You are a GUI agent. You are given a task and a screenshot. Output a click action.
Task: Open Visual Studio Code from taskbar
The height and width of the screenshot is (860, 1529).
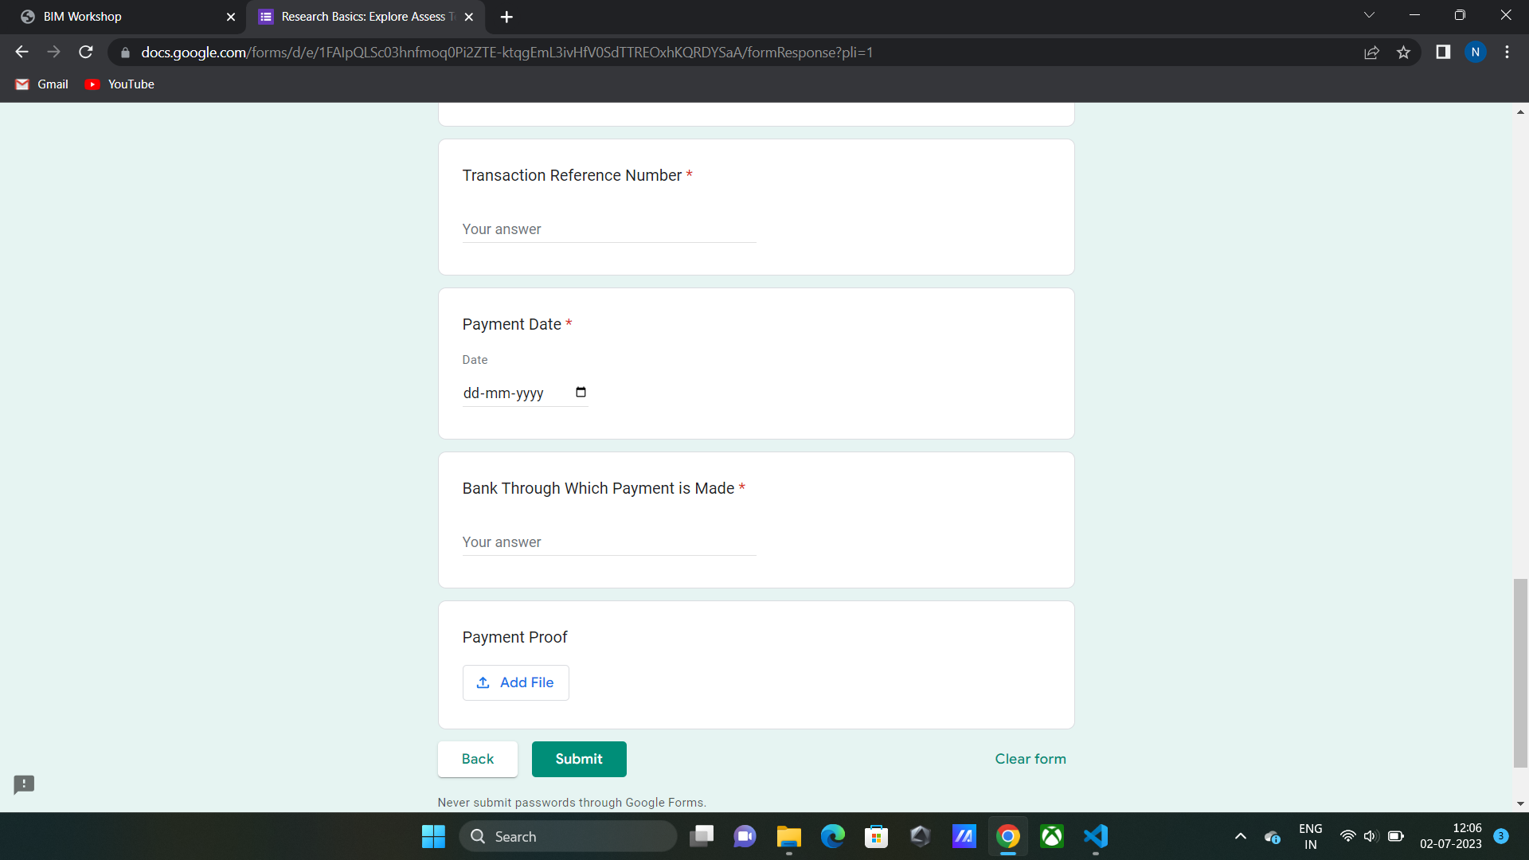point(1096,836)
